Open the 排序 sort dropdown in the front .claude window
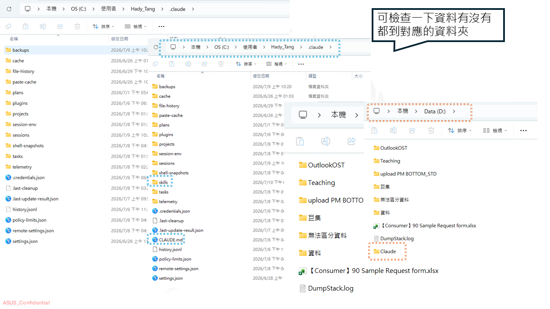The image size is (550, 309). [x=246, y=64]
